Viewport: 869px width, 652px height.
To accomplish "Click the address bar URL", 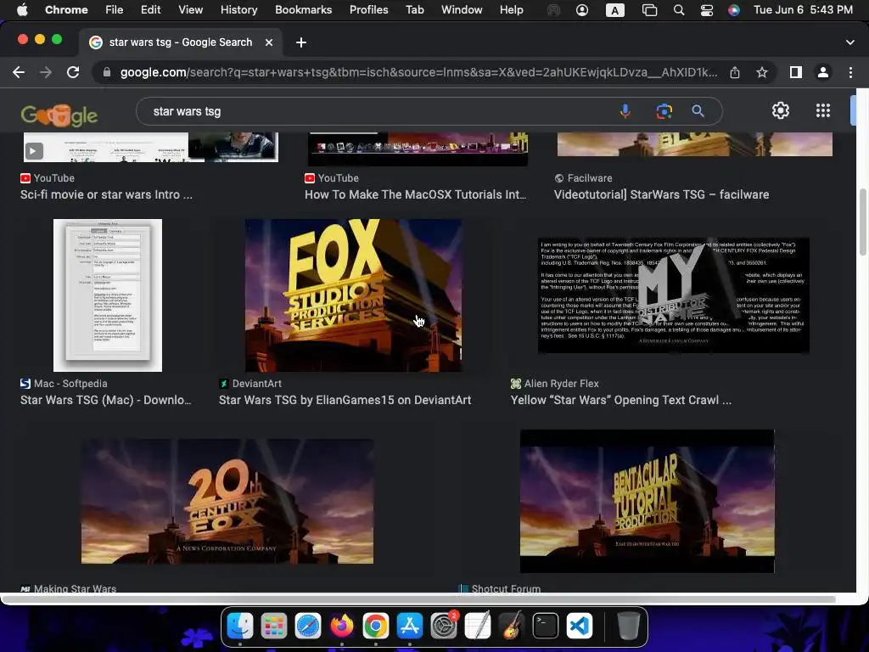I will [x=418, y=73].
